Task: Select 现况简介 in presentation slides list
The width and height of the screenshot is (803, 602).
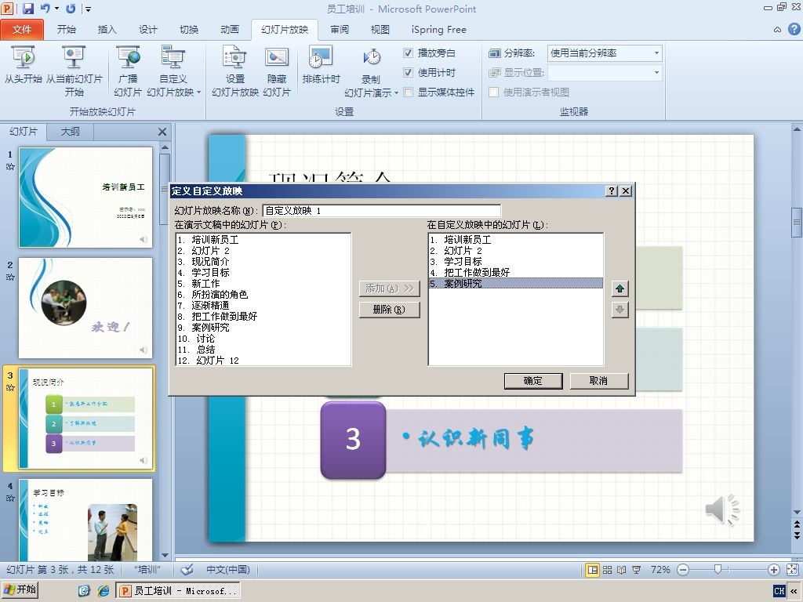Action: (263, 262)
